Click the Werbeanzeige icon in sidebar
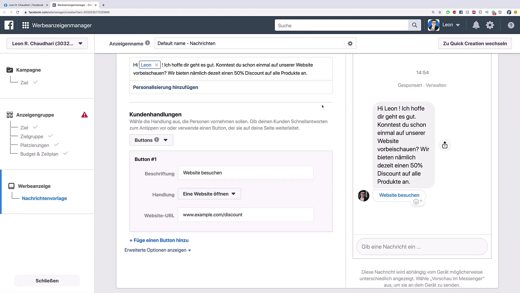The height and width of the screenshot is (293, 520). tap(11, 186)
